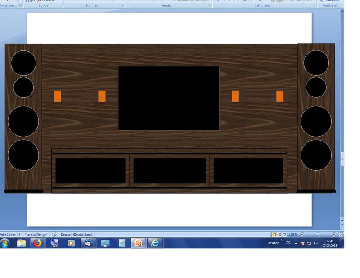This screenshot has height=278, width=360.
Task: Go to the next slide using the scrollbar double arrow
Action: click(342, 223)
